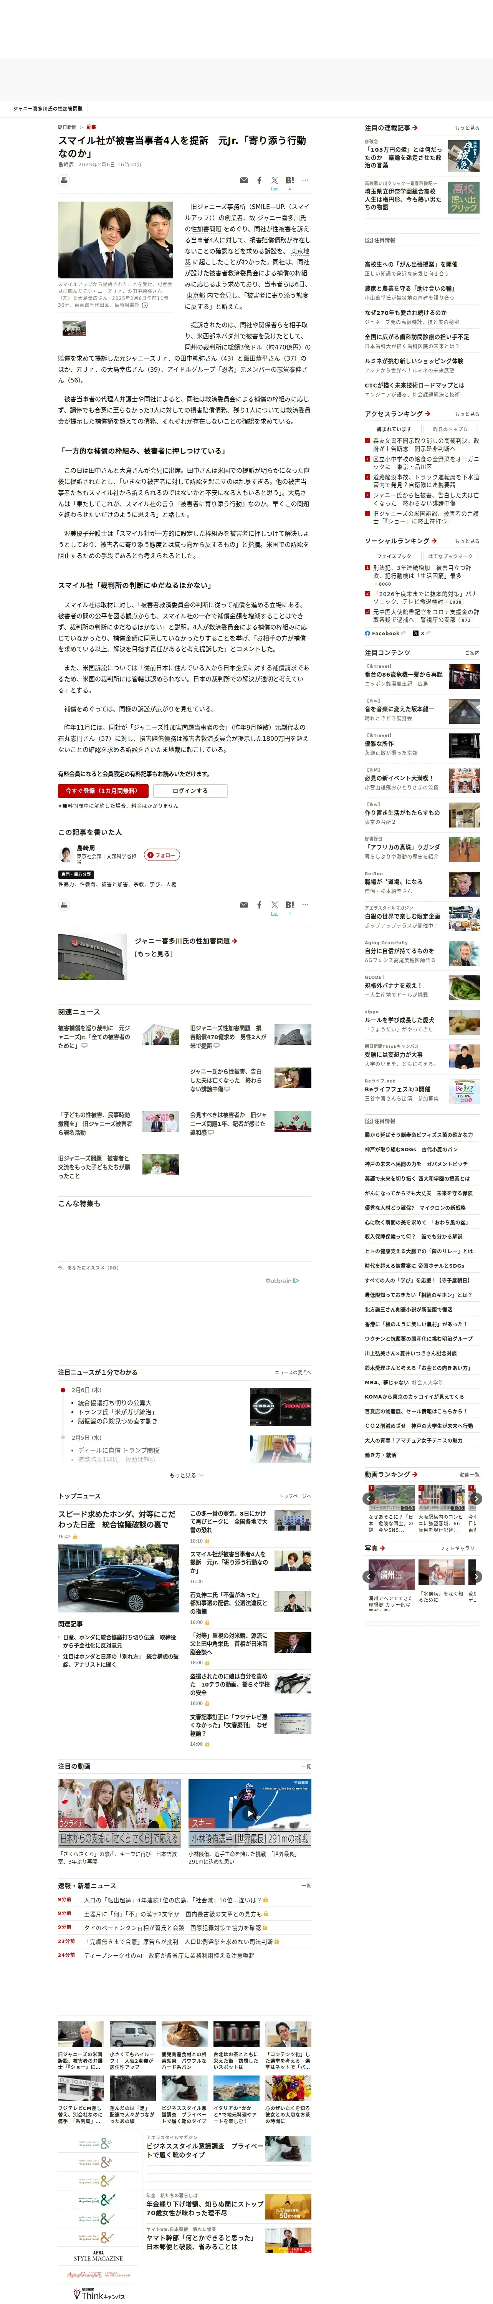The image size is (493, 2304).
Task: Click the red arrow beside 注目の連載記事 heading
Action: 415,128
